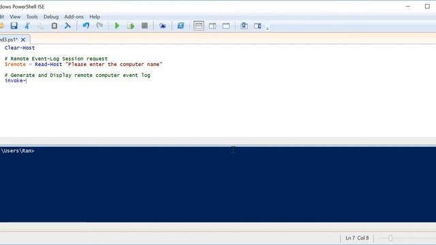Screen dimensions: 436x245
Task: Click the console prompt \Users\Ran>
Action: (17, 151)
